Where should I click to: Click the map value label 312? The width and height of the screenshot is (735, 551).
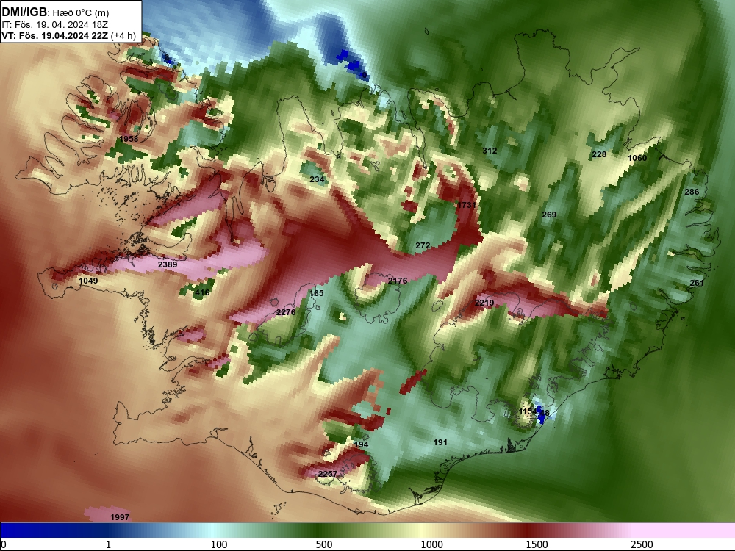coord(490,151)
